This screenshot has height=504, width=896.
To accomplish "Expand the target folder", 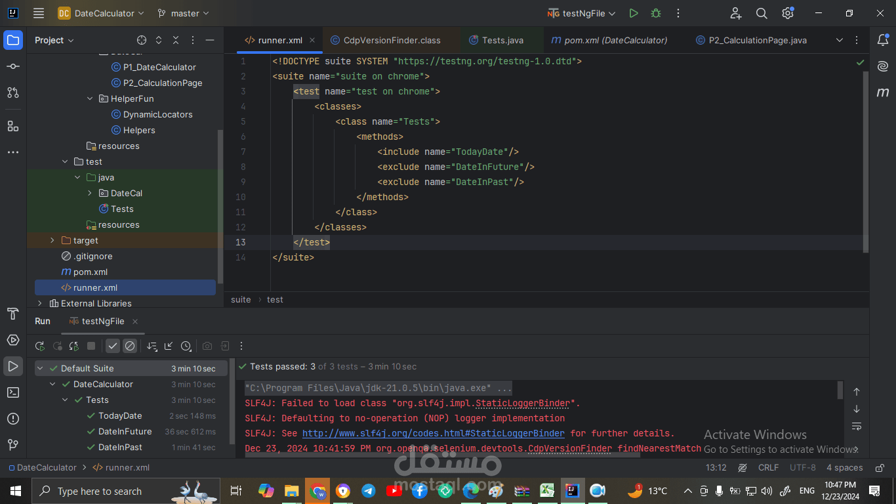I will (x=52, y=241).
